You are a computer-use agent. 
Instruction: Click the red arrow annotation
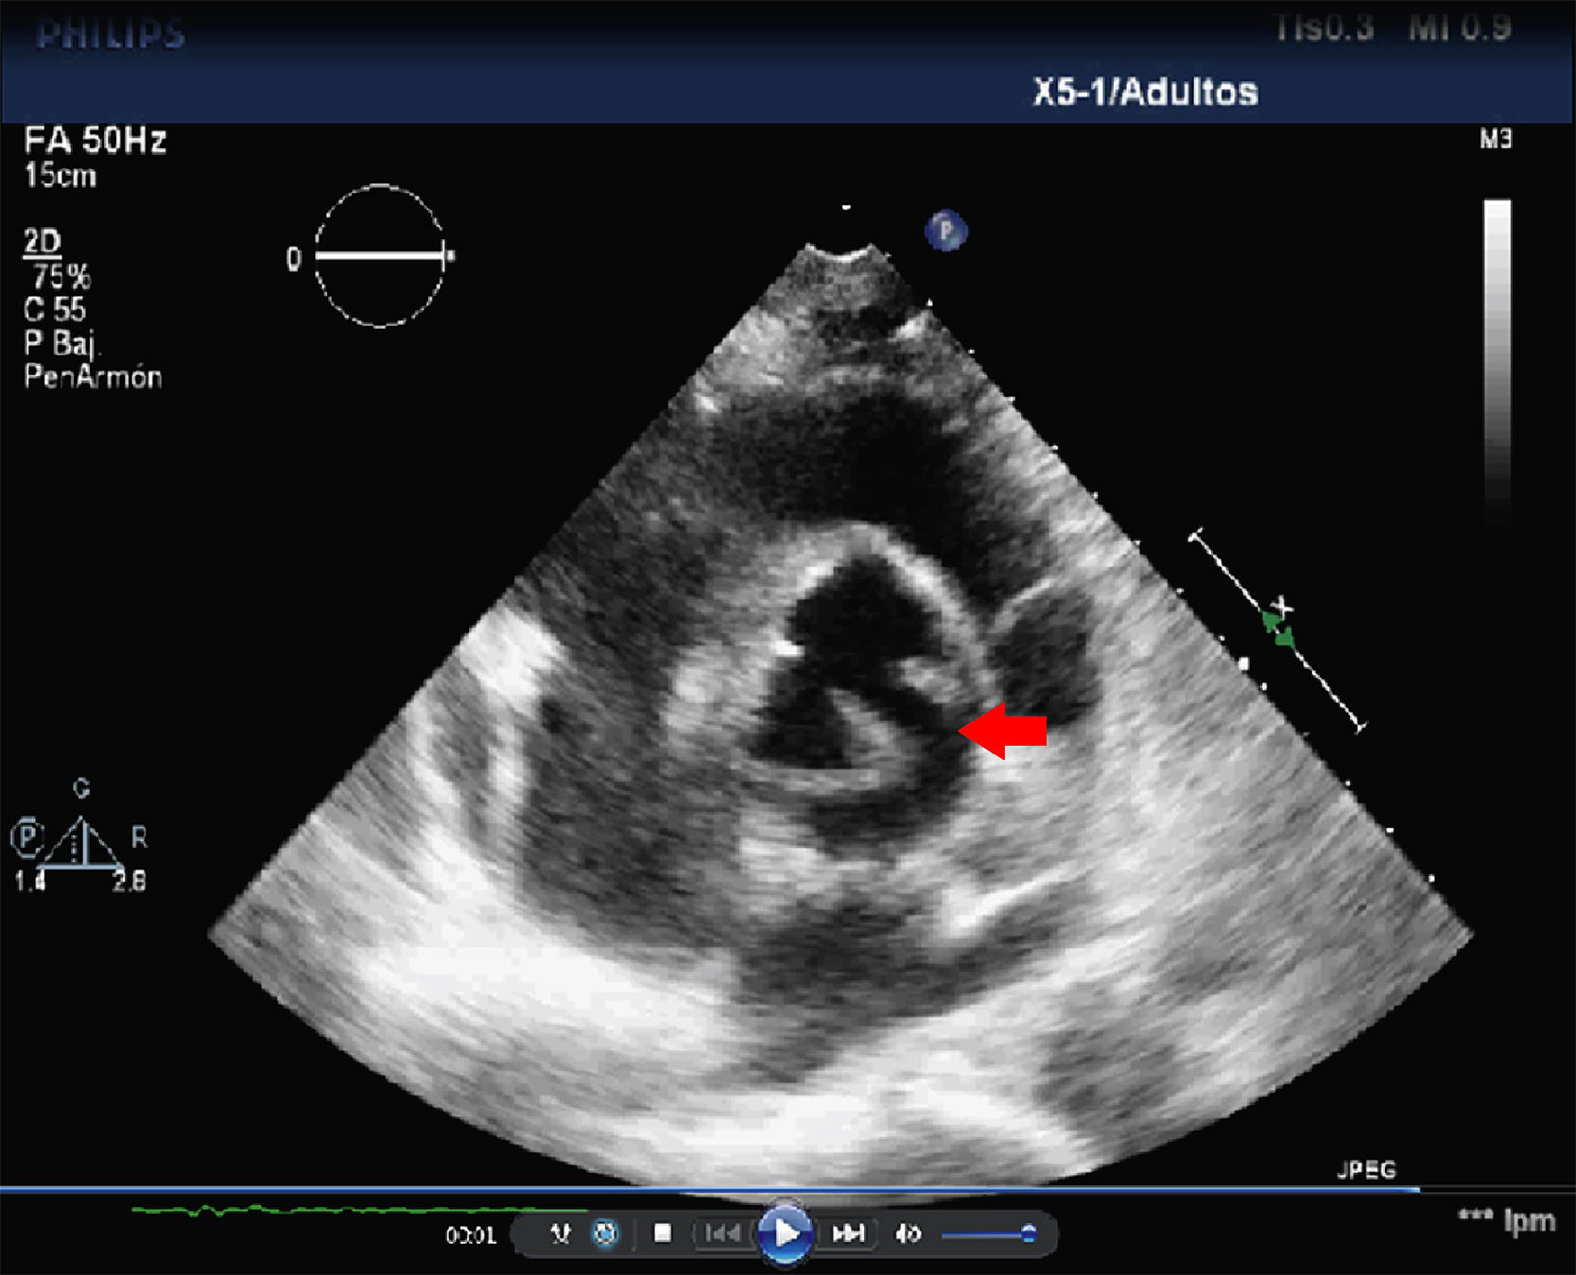[x=1004, y=731]
